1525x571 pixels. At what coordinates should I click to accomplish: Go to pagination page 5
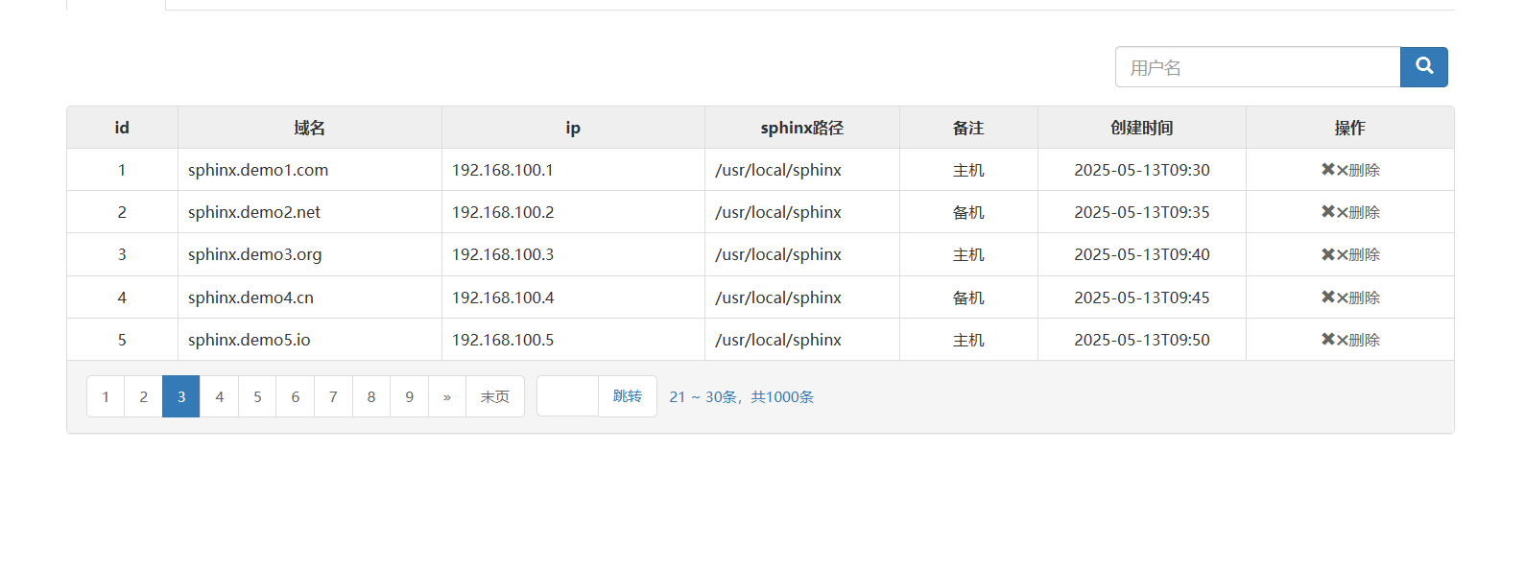point(257,396)
